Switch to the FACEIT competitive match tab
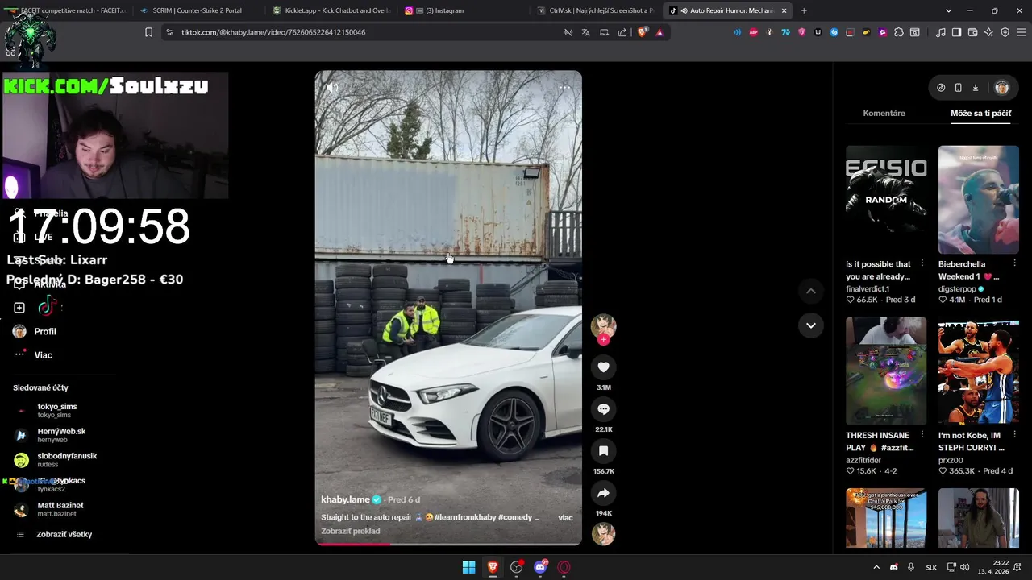Screen dimensions: 1032x580 click(66, 10)
